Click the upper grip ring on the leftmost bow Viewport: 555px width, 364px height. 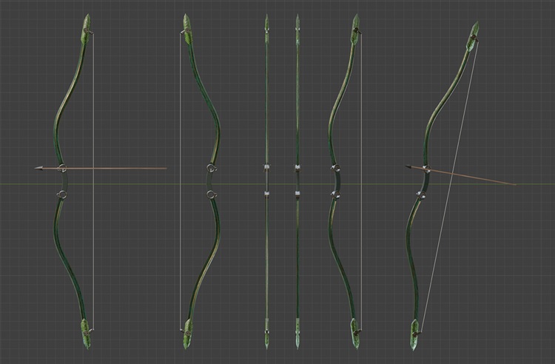point(62,169)
